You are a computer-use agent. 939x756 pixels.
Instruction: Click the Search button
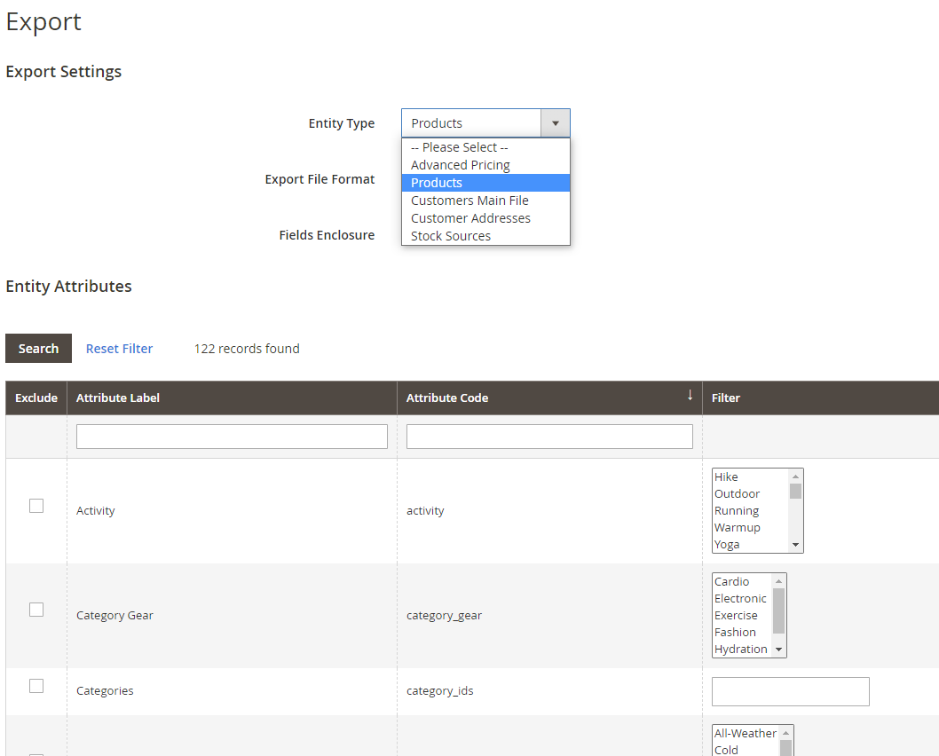[38, 349]
